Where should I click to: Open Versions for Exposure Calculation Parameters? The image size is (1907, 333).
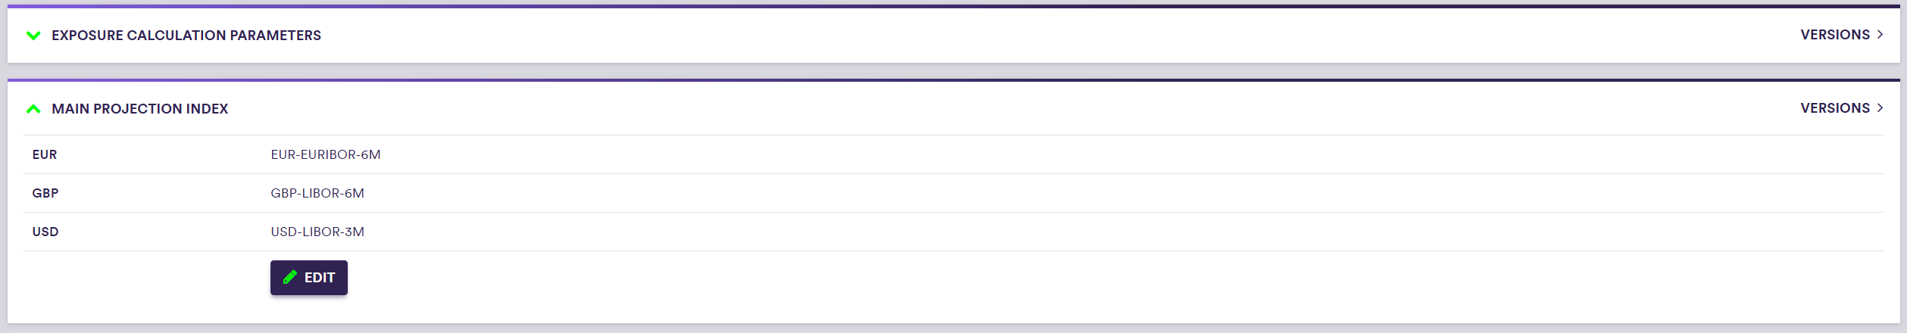1834,35
